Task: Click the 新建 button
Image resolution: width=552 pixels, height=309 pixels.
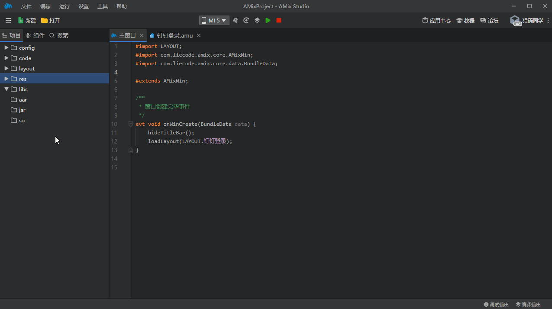Action: coord(27,20)
